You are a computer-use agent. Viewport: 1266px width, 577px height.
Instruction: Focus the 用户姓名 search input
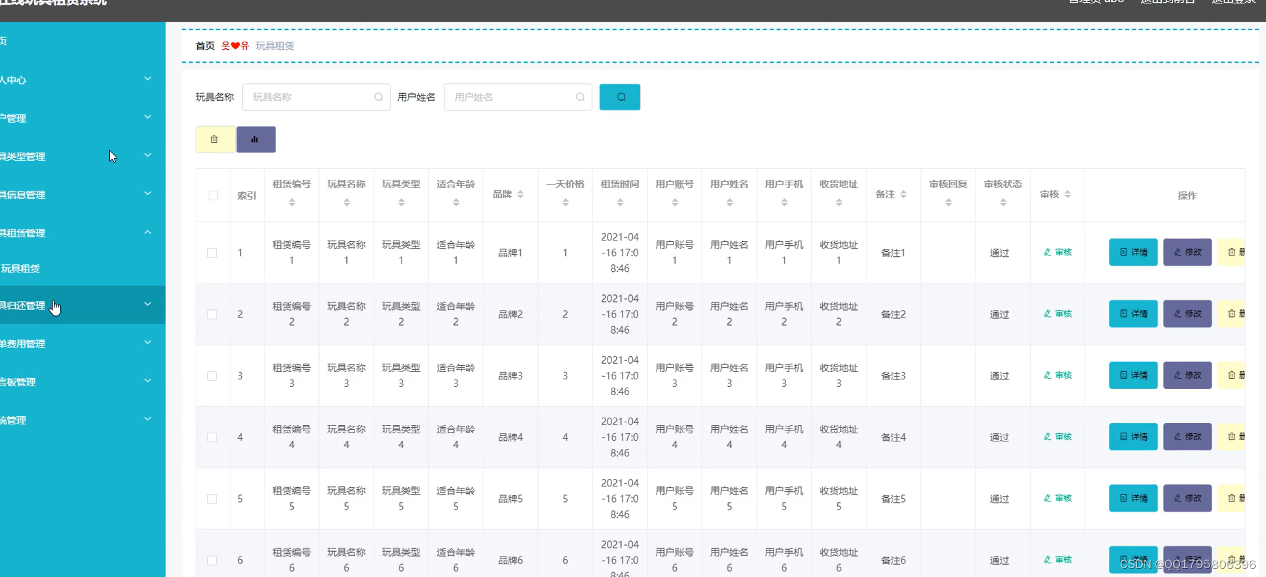click(x=517, y=97)
